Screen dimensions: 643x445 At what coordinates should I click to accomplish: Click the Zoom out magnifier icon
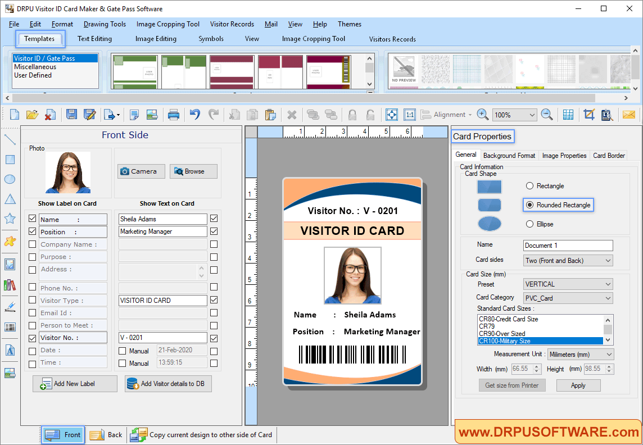pos(547,115)
